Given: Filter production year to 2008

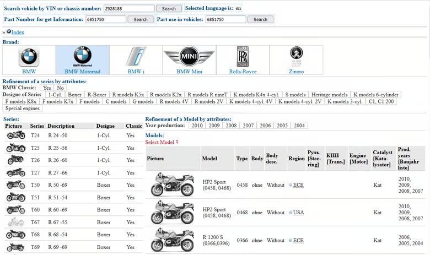Looking at the screenshot, I should 231,126.
